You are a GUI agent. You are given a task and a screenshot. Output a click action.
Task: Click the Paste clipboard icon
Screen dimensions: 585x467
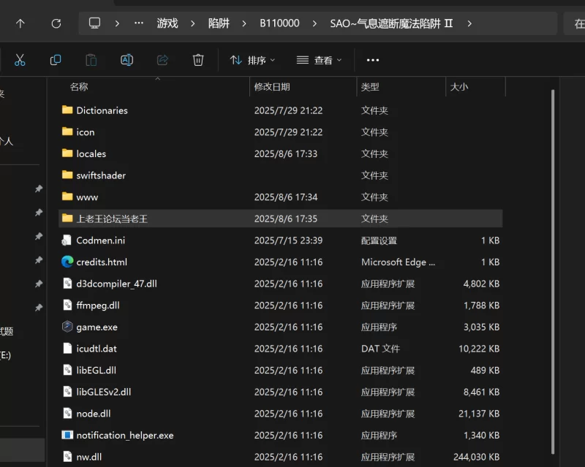tap(91, 60)
